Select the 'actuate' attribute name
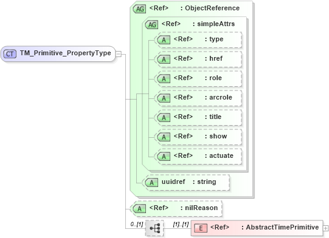329x238 pixels. pyautogui.click(x=221, y=155)
